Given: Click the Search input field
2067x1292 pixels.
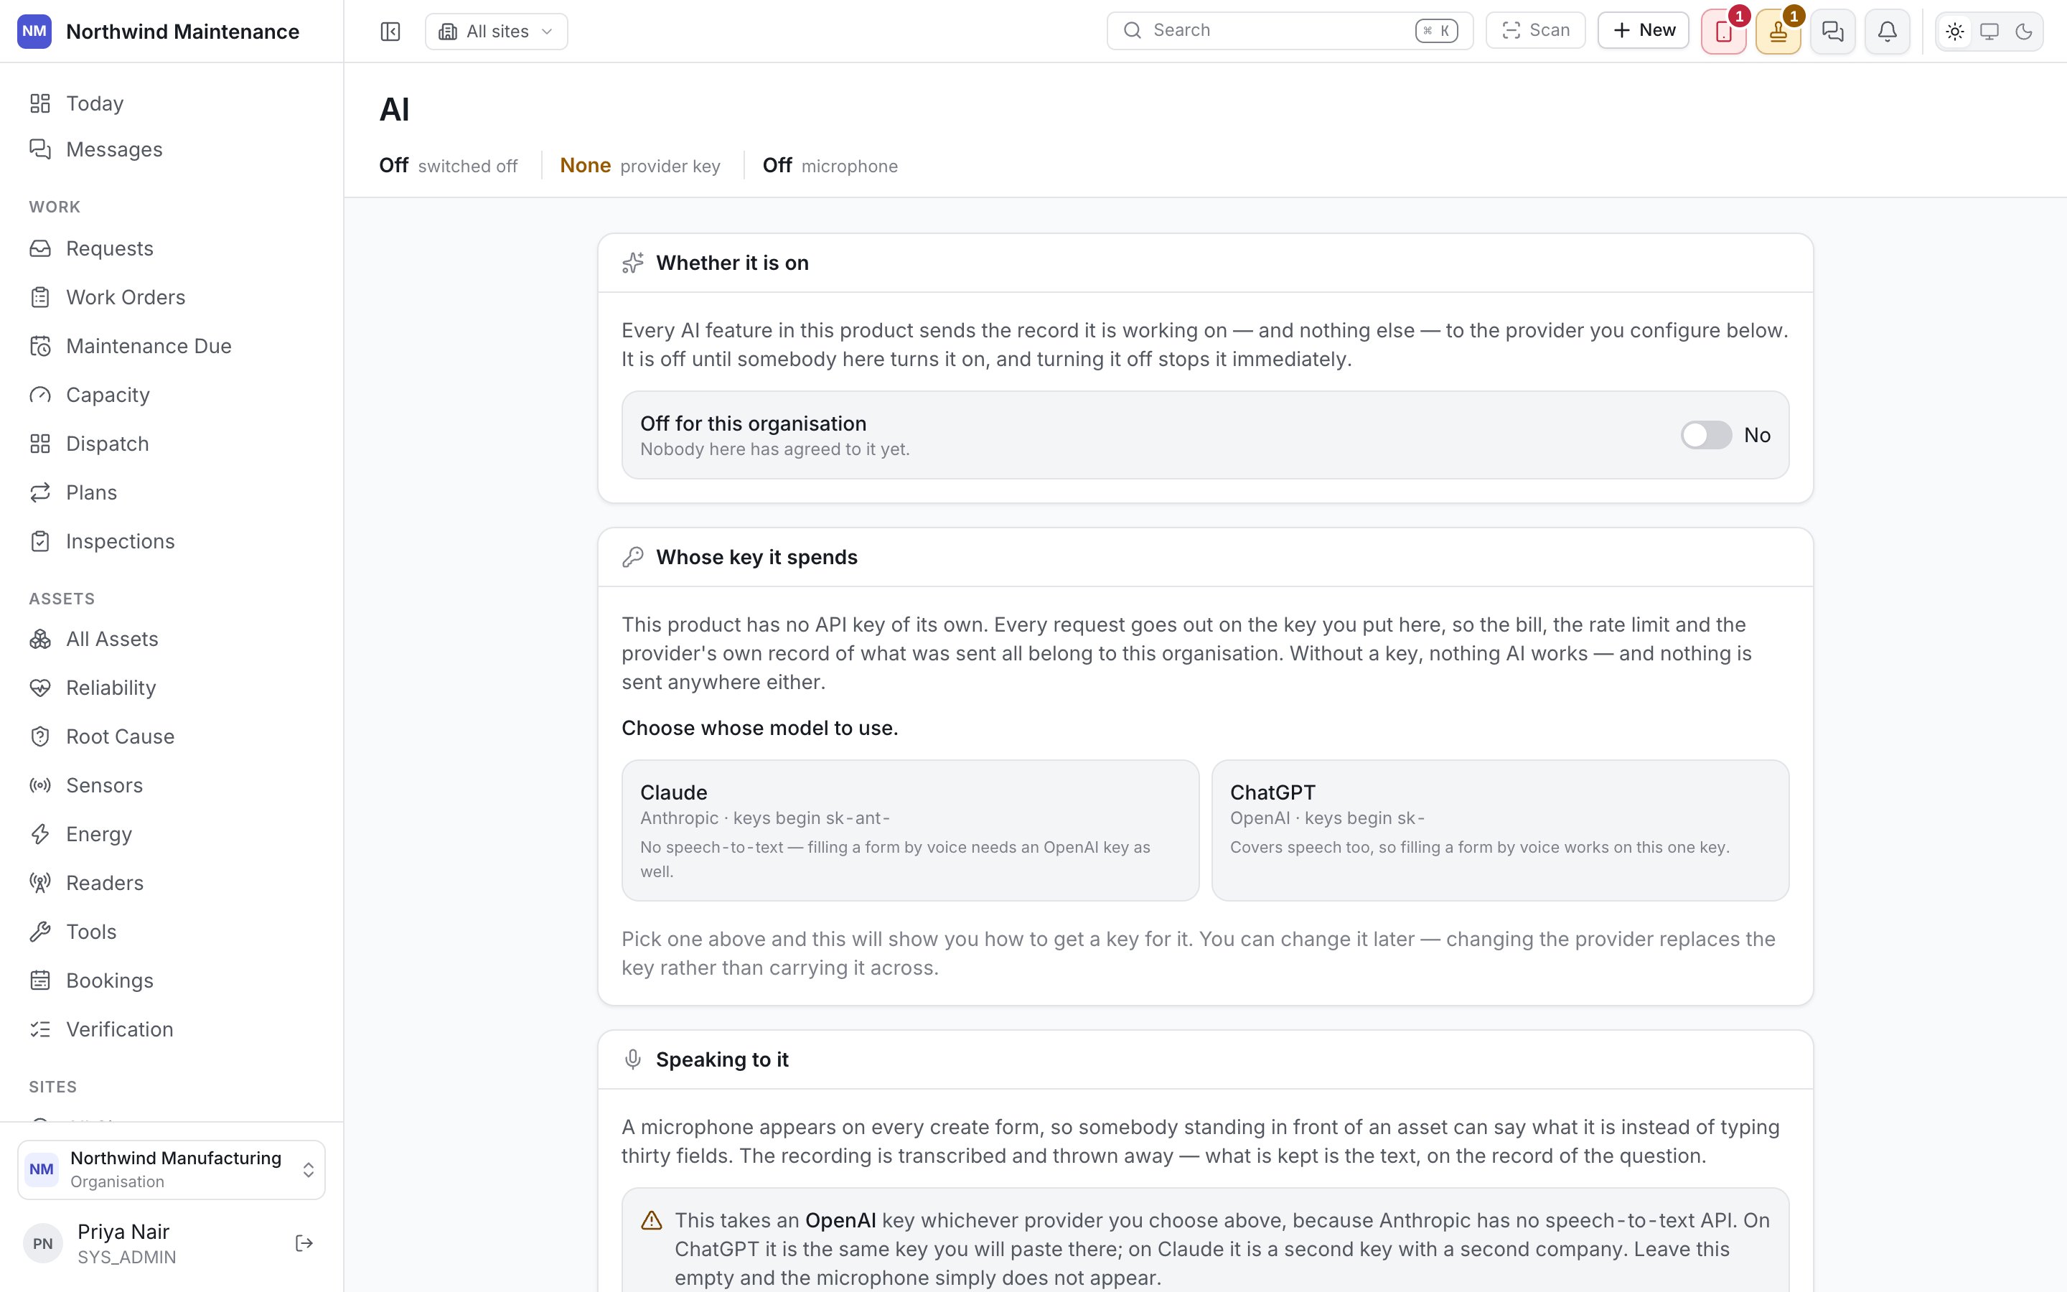Looking at the screenshot, I should (1290, 31).
